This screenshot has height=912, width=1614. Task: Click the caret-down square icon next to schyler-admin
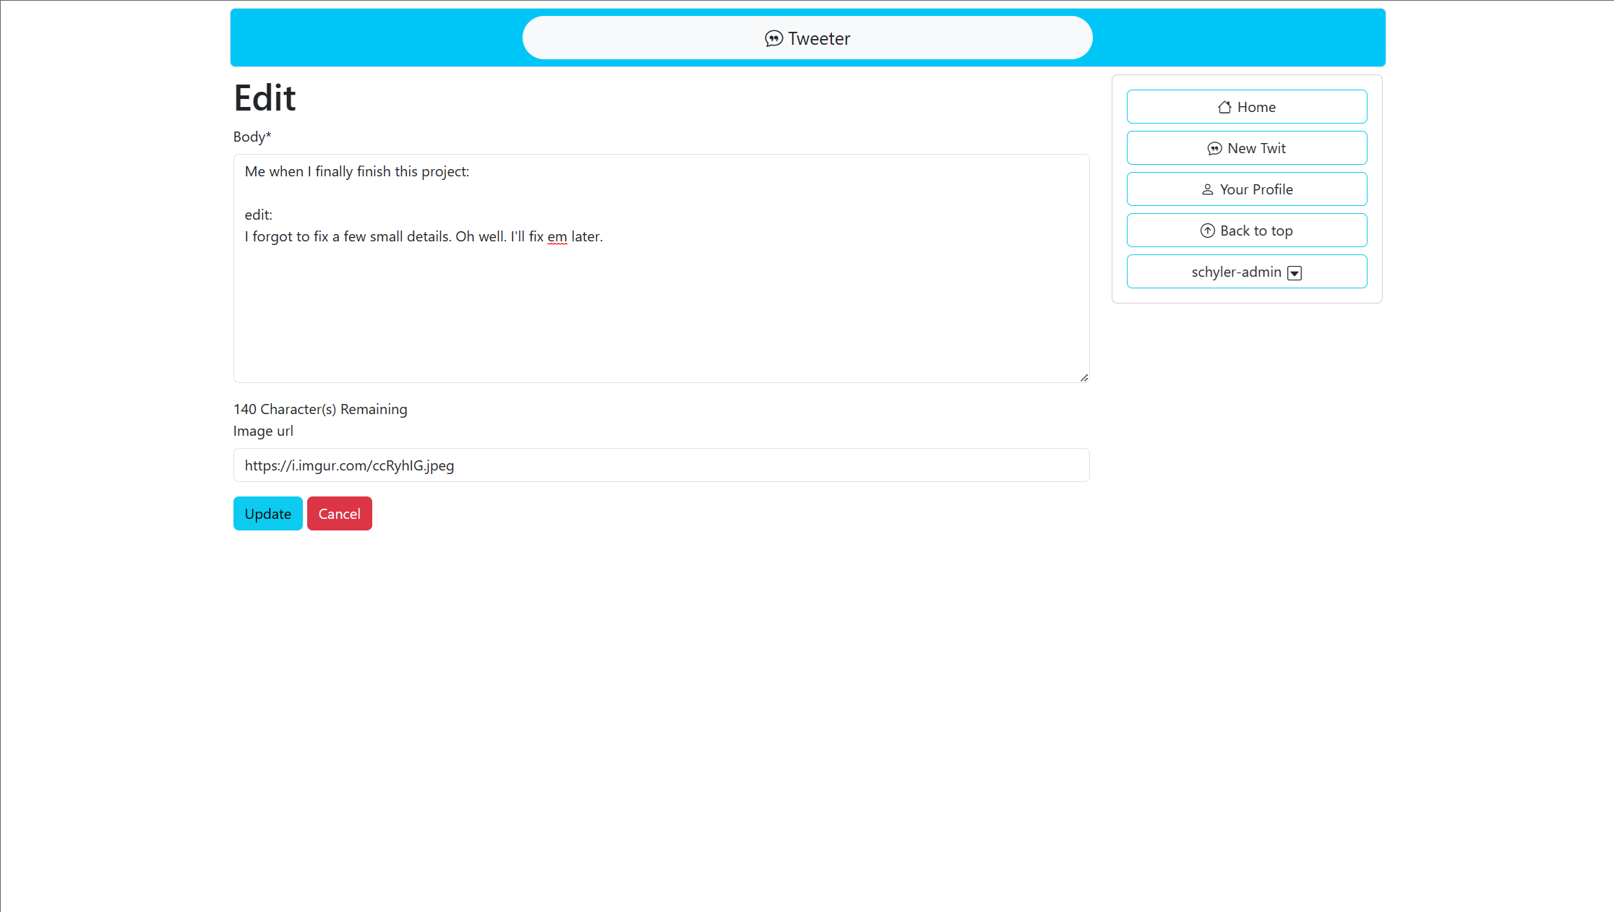coord(1295,272)
